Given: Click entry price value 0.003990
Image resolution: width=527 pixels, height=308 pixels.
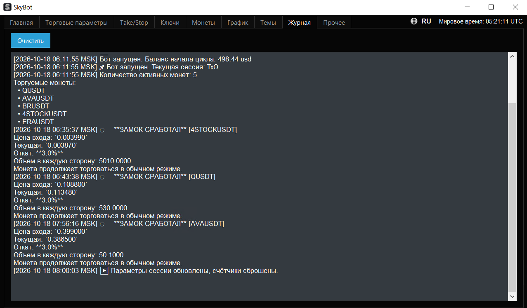Looking at the screenshot, I should tap(70, 138).
